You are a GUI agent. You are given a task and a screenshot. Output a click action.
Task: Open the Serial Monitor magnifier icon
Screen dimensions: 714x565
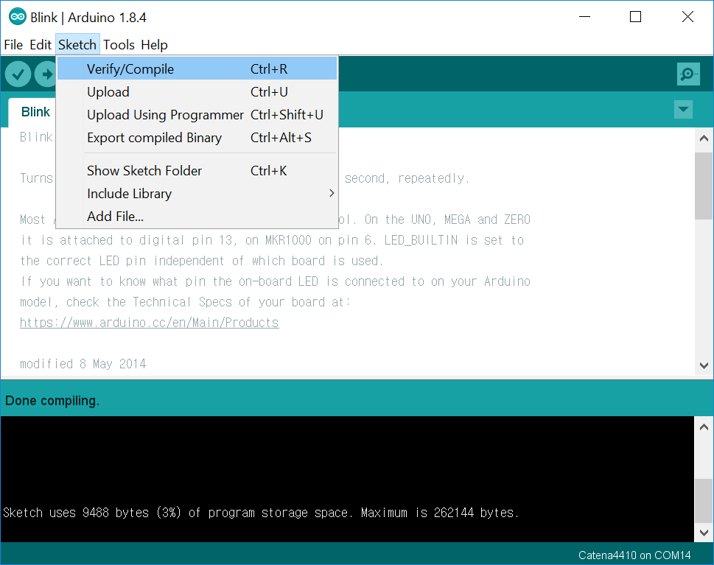[688, 74]
